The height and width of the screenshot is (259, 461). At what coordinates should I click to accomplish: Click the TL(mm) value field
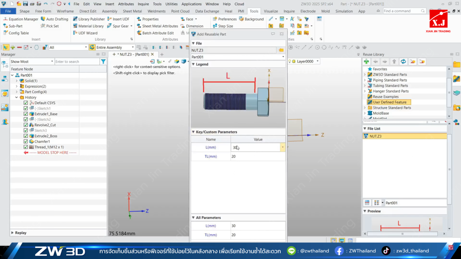[x=258, y=156]
